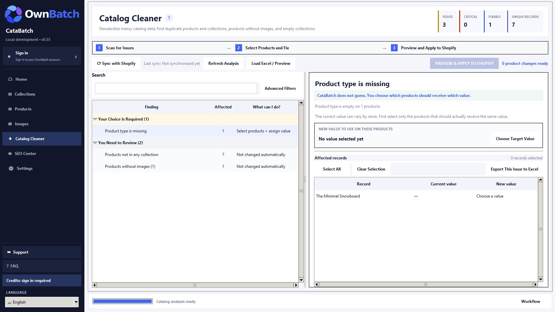Go to Products in the sidebar

[42, 109]
